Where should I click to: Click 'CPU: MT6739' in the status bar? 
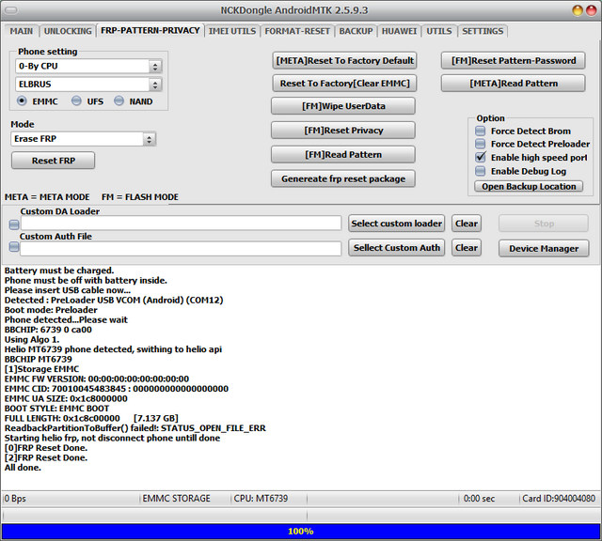[261, 498]
